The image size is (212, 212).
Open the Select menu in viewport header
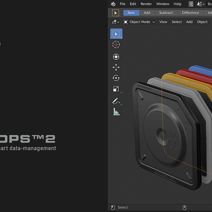tap(176, 22)
